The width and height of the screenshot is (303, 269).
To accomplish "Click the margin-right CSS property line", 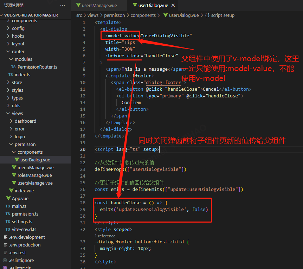I will (x=125, y=249).
